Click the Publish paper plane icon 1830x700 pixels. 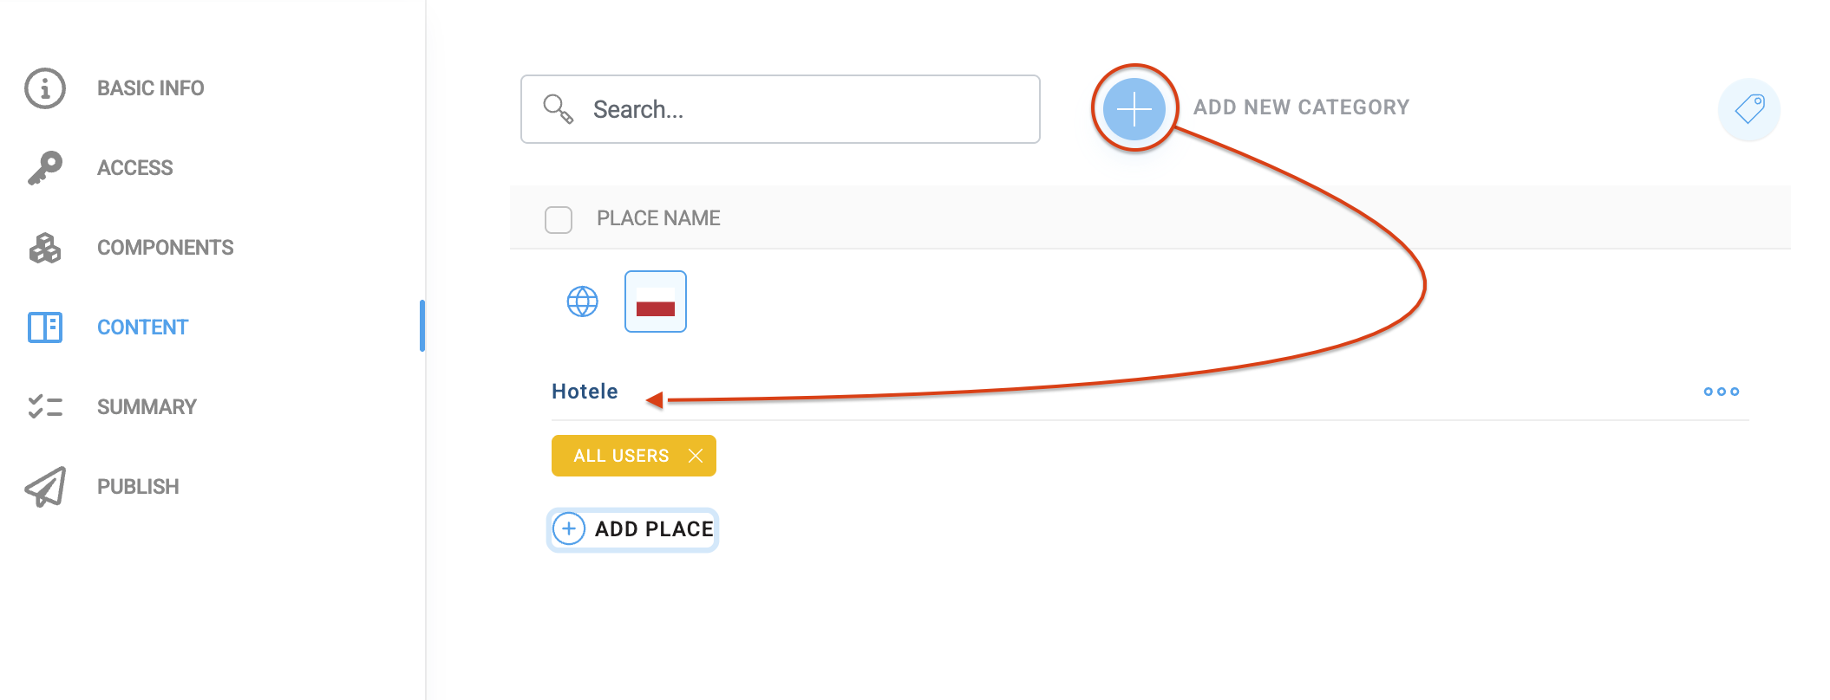(x=45, y=487)
